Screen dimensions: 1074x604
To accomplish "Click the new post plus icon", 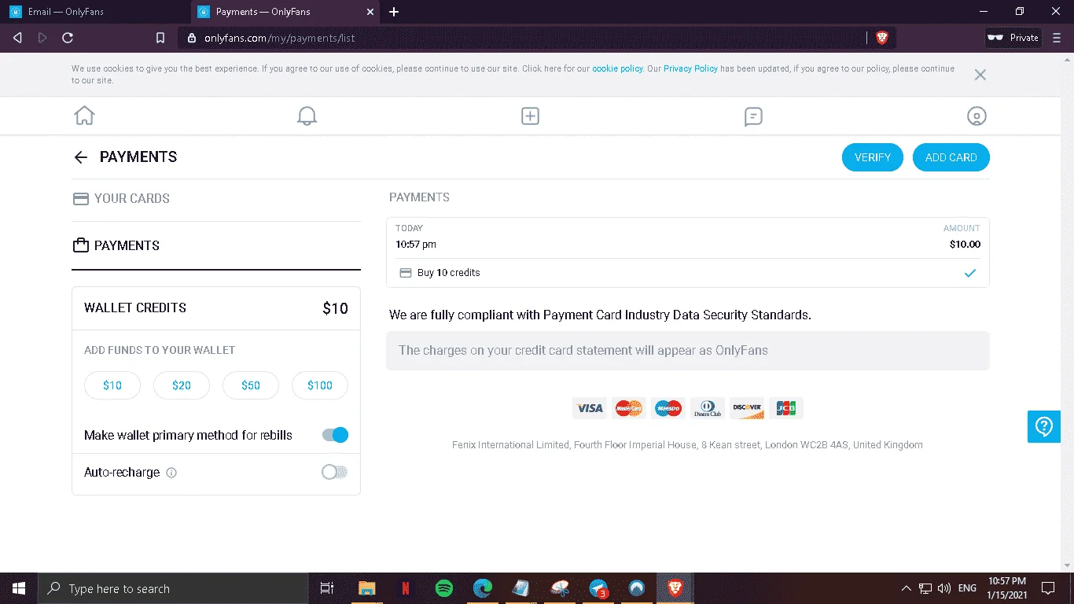I will click(x=530, y=116).
